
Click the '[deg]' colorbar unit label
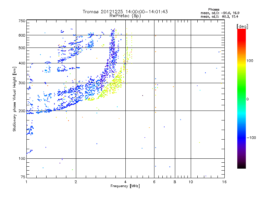[242, 26]
